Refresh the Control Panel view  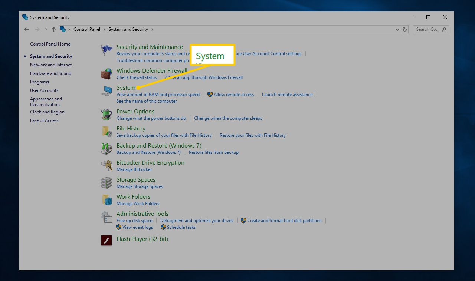tap(405, 29)
